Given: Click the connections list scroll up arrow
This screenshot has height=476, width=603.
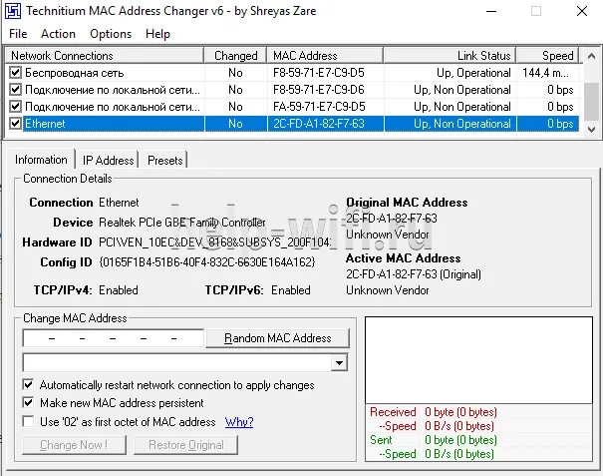Looking at the screenshot, I should point(591,56).
